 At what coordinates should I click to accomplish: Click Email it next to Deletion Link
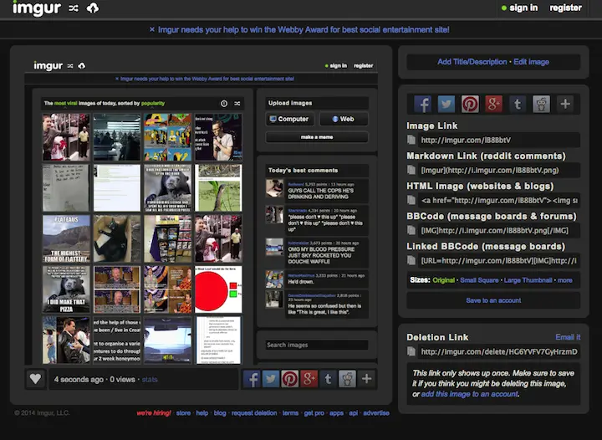pos(568,337)
